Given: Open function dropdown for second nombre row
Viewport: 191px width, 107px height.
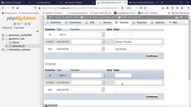Looking at the screenshot, I should [x=88, y=83].
